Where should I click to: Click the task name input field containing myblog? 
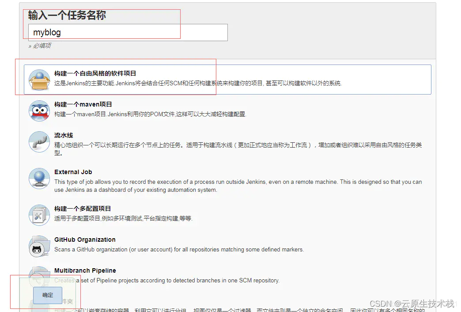point(128,32)
